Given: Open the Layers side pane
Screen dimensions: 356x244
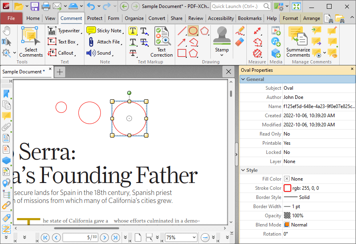Looking at the screenshot, I should coord(6,160).
